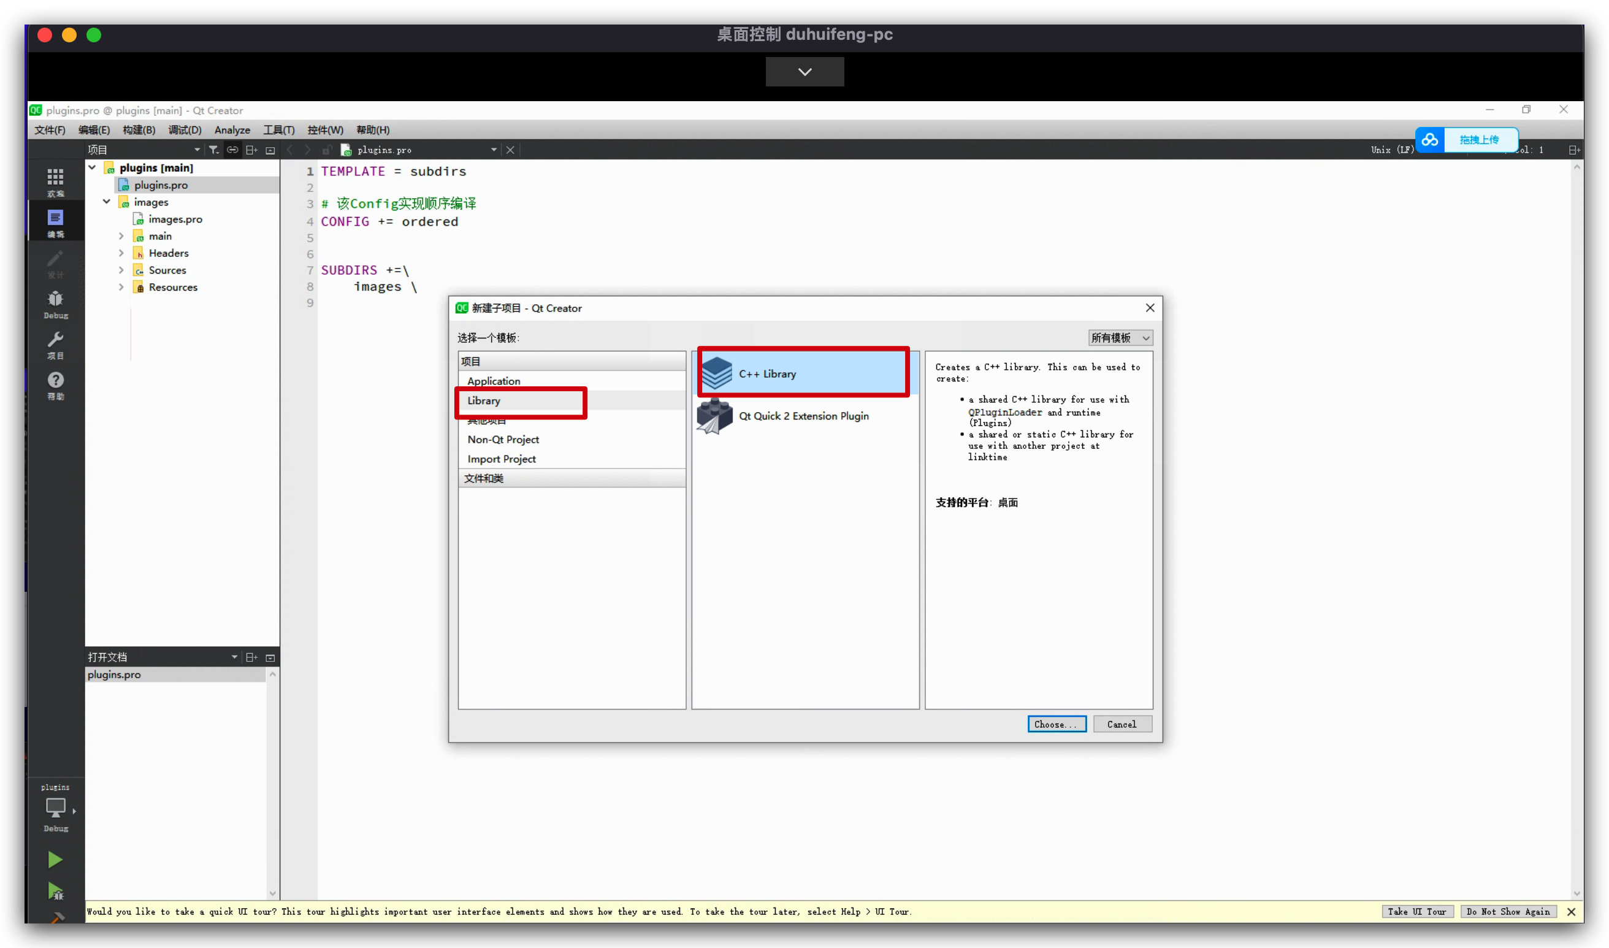Viewport: 1609px width, 948px height.
Task: Click the editor vertical scrollbar
Action: point(1577,530)
